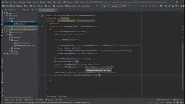Open the File menu
This screenshot has height=104, width=185.
point(6,2)
